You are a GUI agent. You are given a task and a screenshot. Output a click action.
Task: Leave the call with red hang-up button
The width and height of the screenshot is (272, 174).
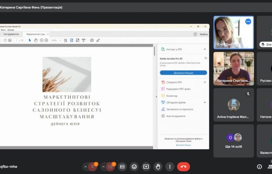(183, 167)
